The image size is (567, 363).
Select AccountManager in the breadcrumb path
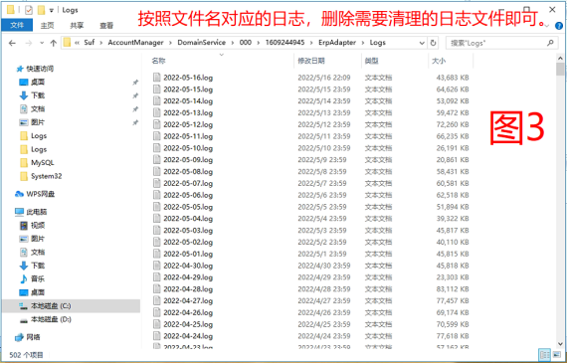[x=135, y=43]
